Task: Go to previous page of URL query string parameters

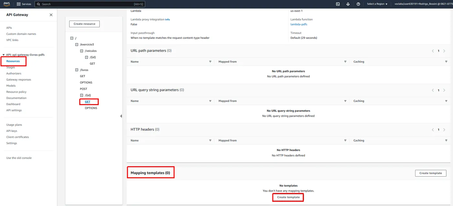Action: [433, 90]
